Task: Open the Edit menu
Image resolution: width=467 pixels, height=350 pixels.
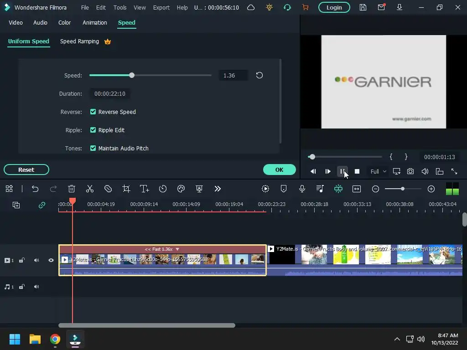Action: (101, 7)
